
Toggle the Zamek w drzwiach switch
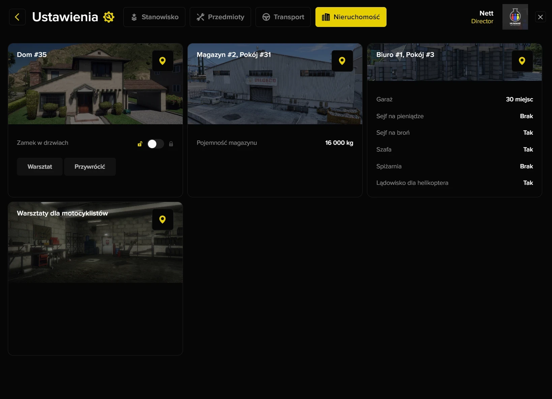click(x=155, y=144)
